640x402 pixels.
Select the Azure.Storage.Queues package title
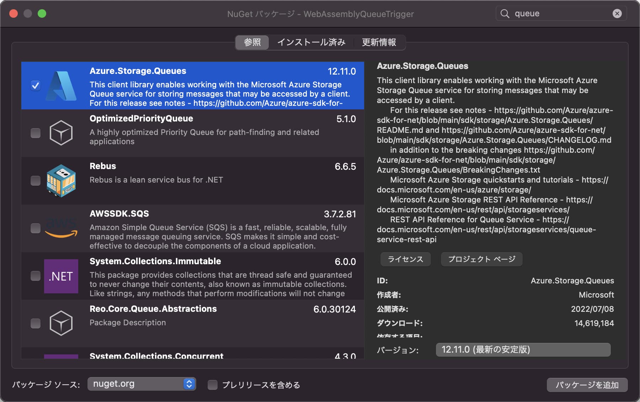click(138, 71)
